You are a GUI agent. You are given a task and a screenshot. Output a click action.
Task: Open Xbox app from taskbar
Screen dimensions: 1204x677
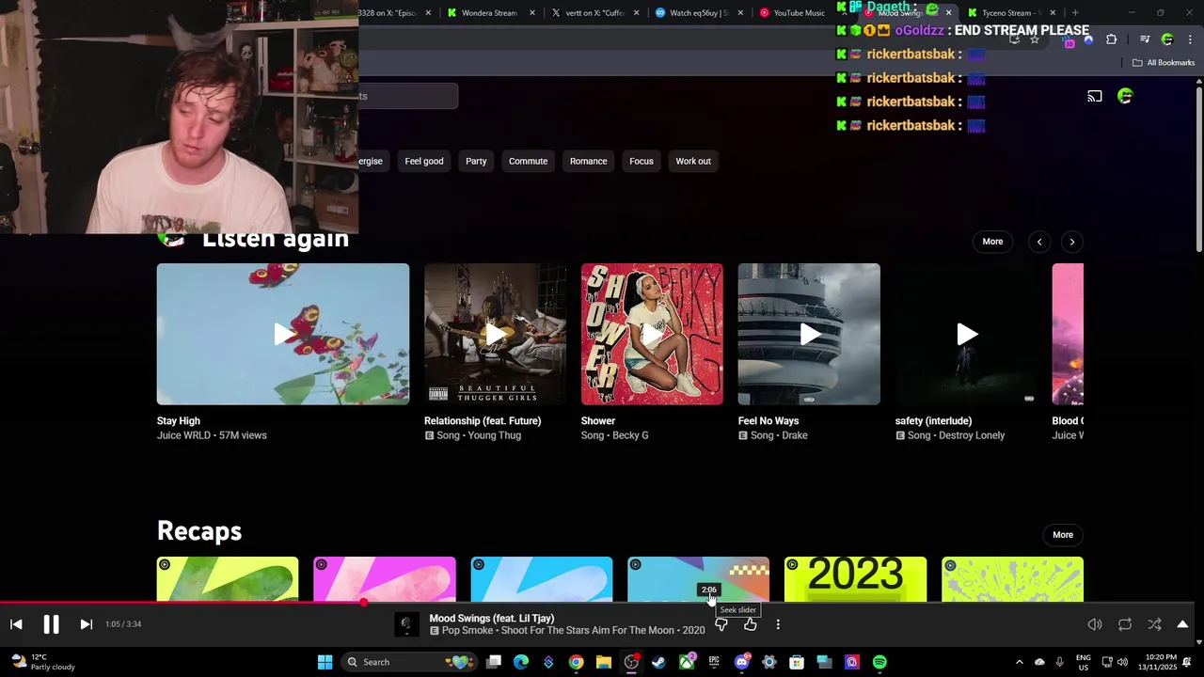tap(687, 662)
